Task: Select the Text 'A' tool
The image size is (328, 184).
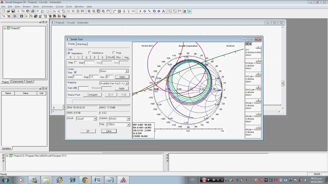Action: click(x=163, y=11)
